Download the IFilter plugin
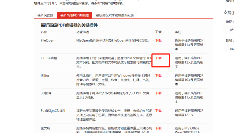The width and height of the screenshot is (234, 133). click(158, 76)
